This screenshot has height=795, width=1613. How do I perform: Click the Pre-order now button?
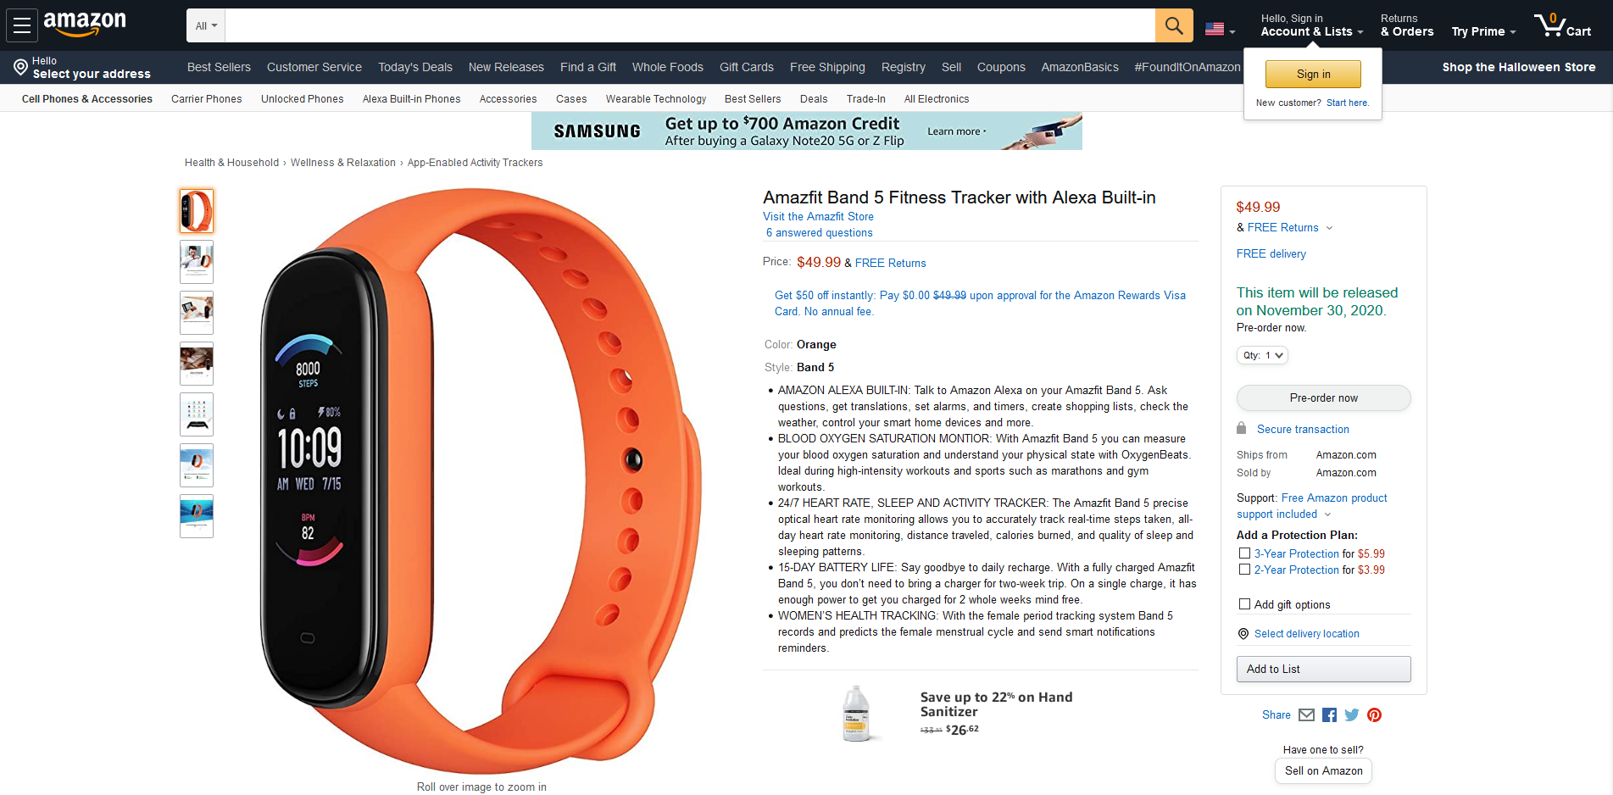pos(1323,397)
